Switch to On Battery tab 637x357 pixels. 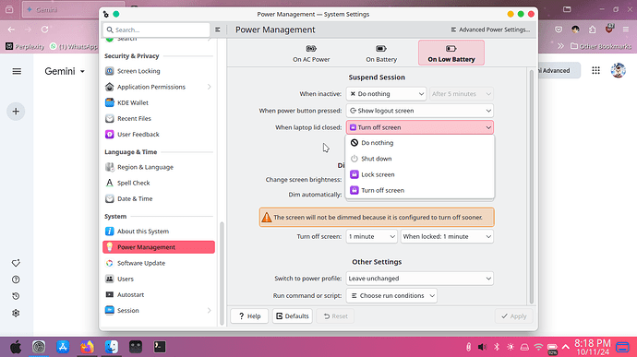click(381, 54)
